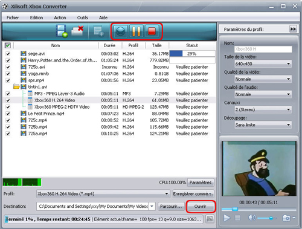The height and width of the screenshot is (229, 302).
Task: Click the film icon of Le Petit Prince.mp4
Action: pyautogui.click(x=24, y=114)
